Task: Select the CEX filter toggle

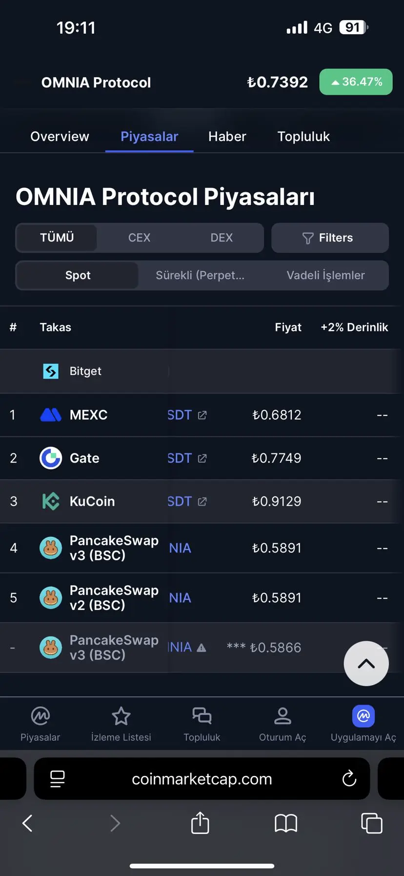Action: 139,238
